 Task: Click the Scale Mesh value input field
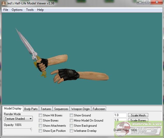[x=120, y=115]
